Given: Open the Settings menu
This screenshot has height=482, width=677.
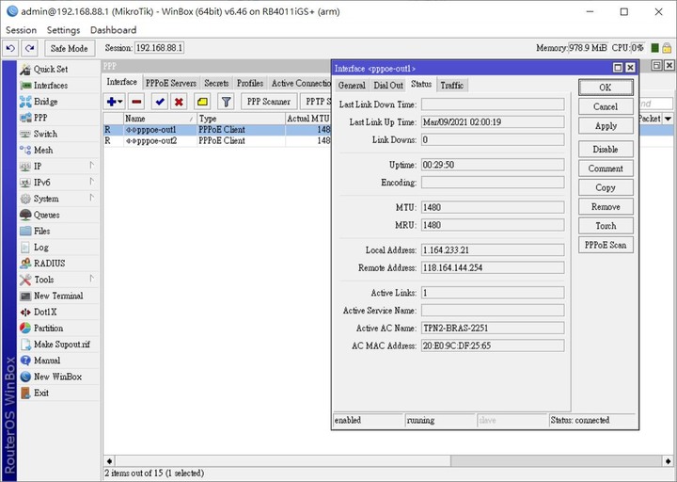Looking at the screenshot, I should pos(64,30).
